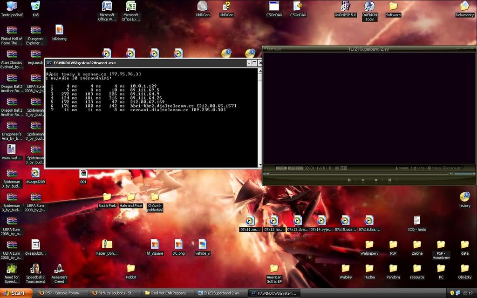Click the Tools button in KMPlayer
This screenshot has height=298, width=477.
coord(434,168)
